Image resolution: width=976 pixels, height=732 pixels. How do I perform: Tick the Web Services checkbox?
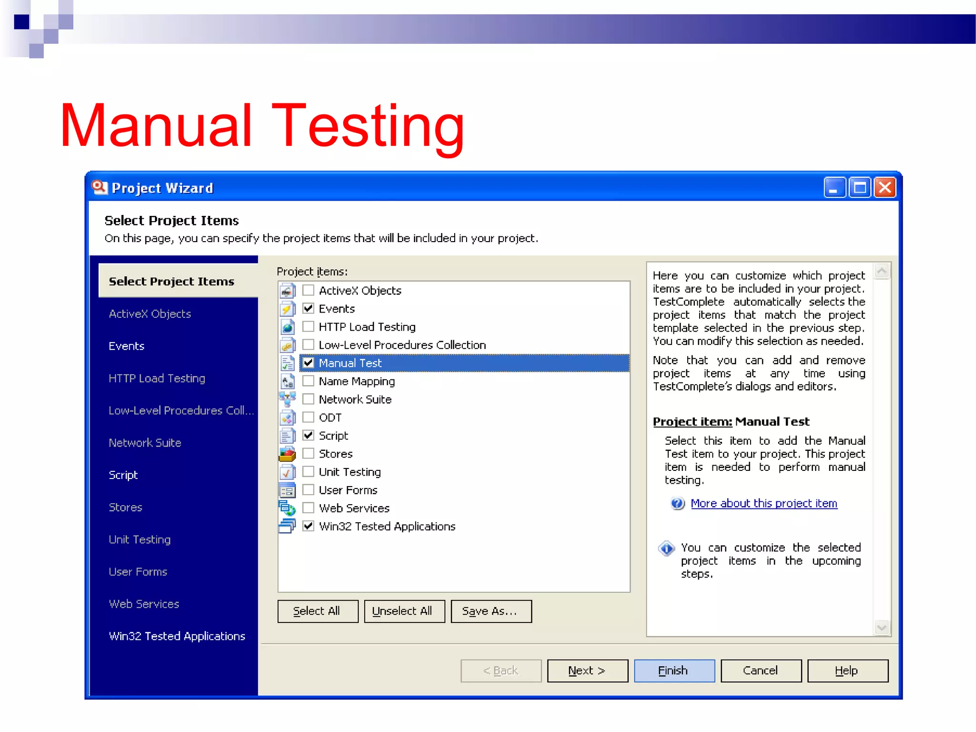(308, 508)
